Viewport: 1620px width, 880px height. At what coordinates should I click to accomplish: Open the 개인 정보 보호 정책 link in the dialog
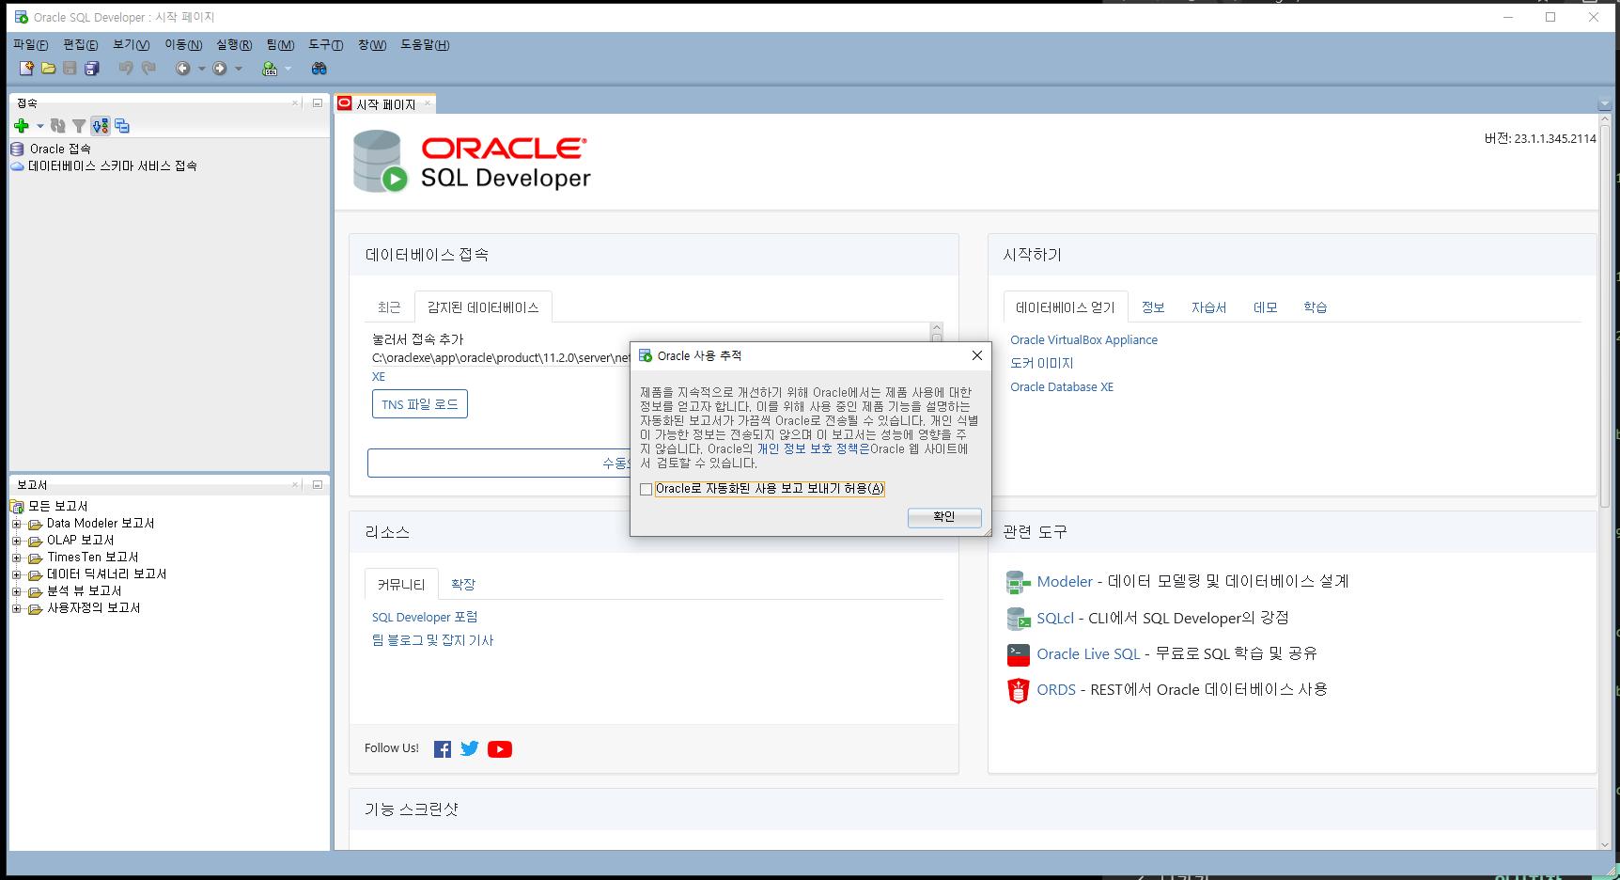click(814, 449)
